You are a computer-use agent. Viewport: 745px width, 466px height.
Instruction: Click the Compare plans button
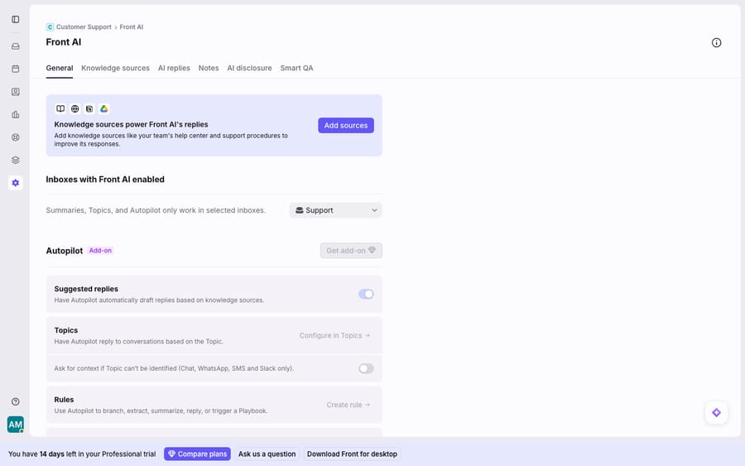[197, 454]
